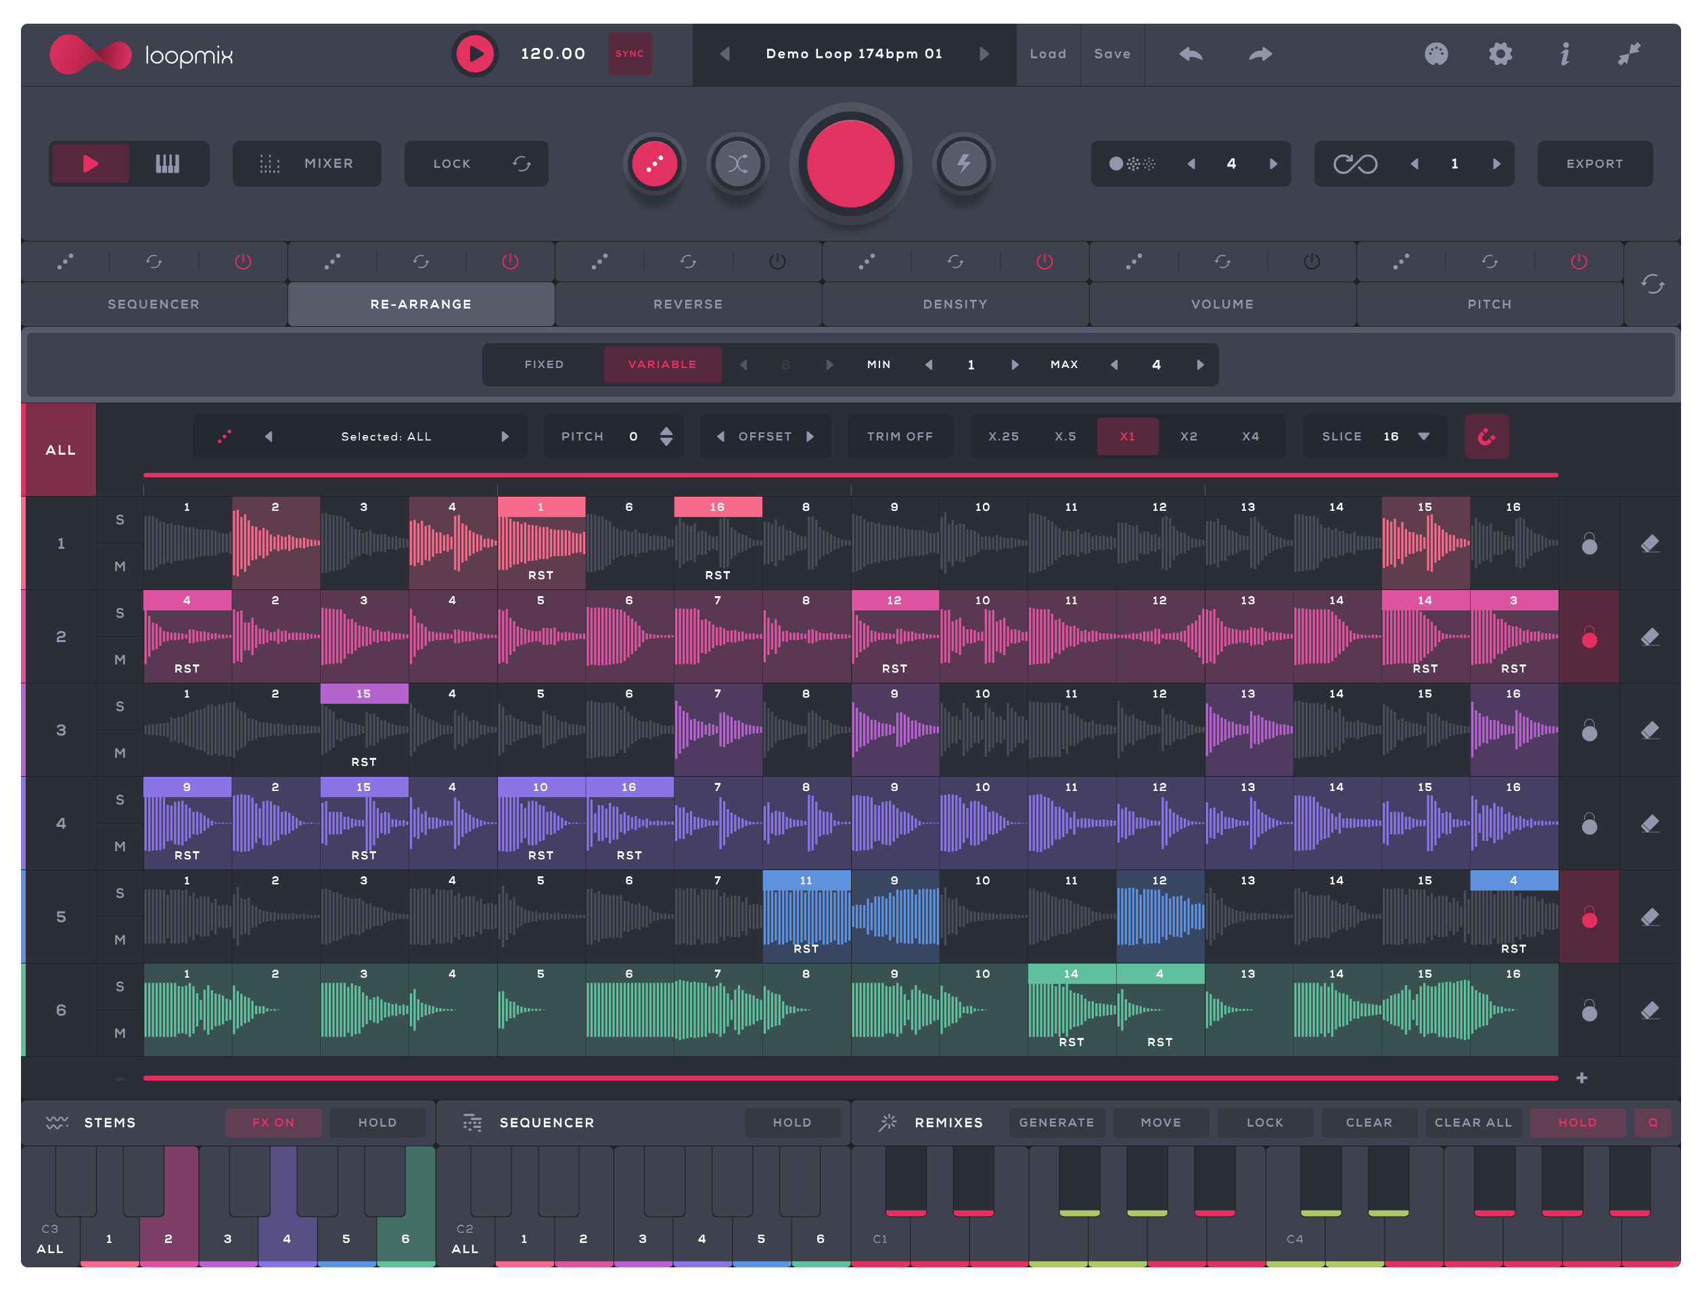Click the info icon

coord(1564,54)
